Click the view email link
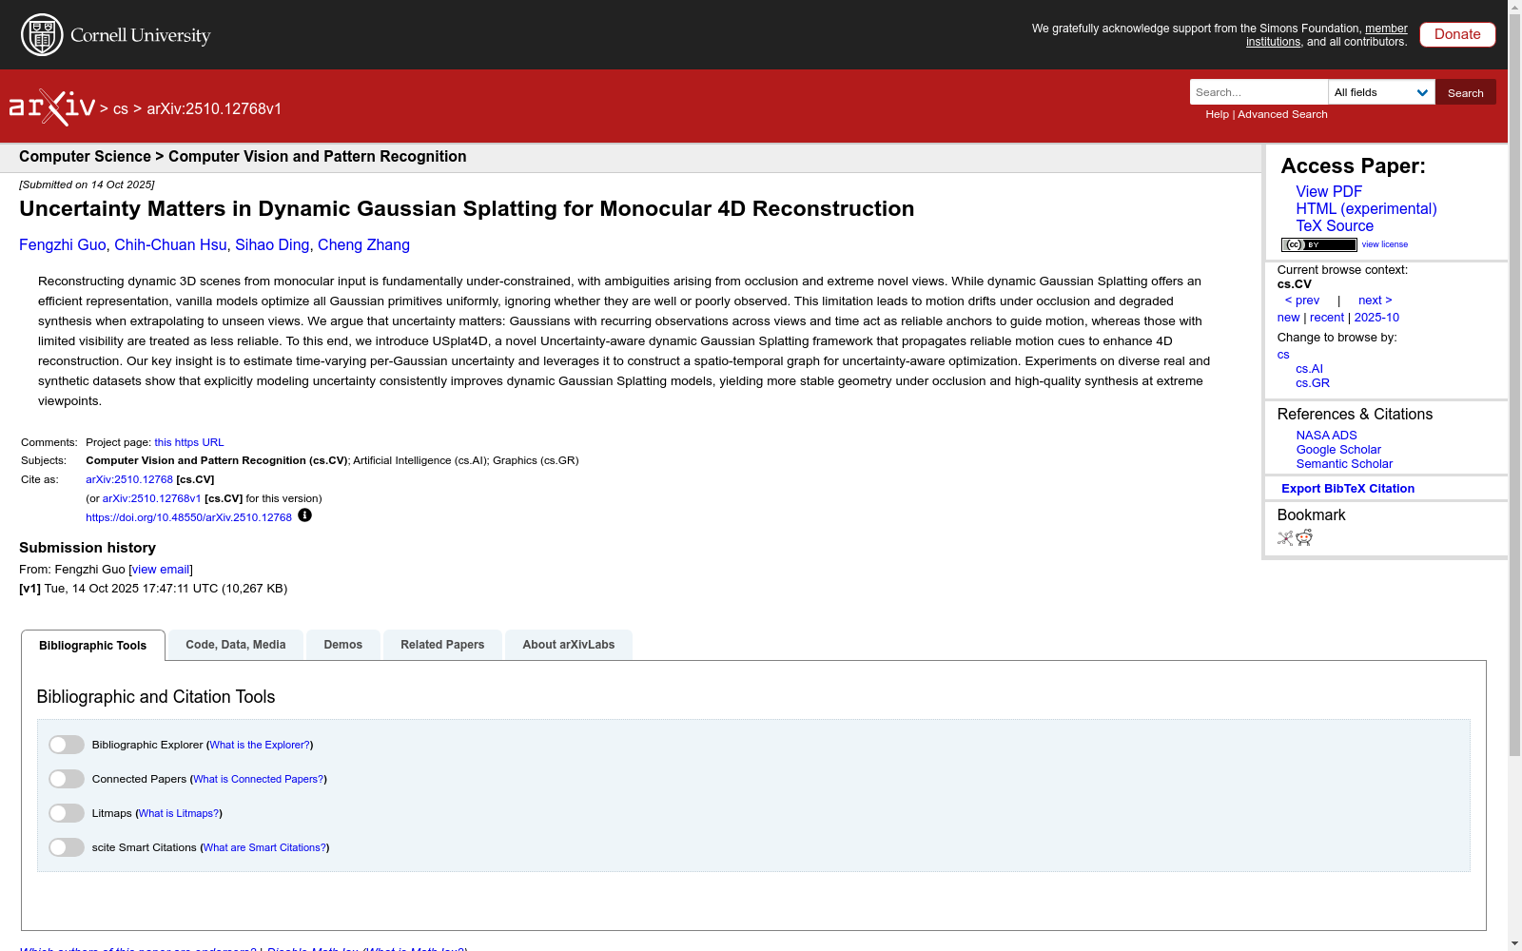This screenshot has width=1522, height=951. [161, 570]
